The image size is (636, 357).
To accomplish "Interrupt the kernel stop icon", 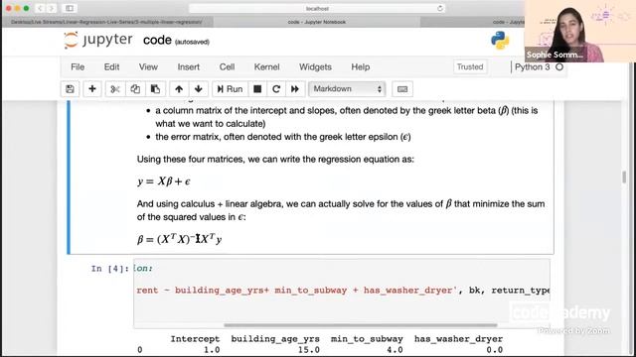I will click(x=257, y=89).
